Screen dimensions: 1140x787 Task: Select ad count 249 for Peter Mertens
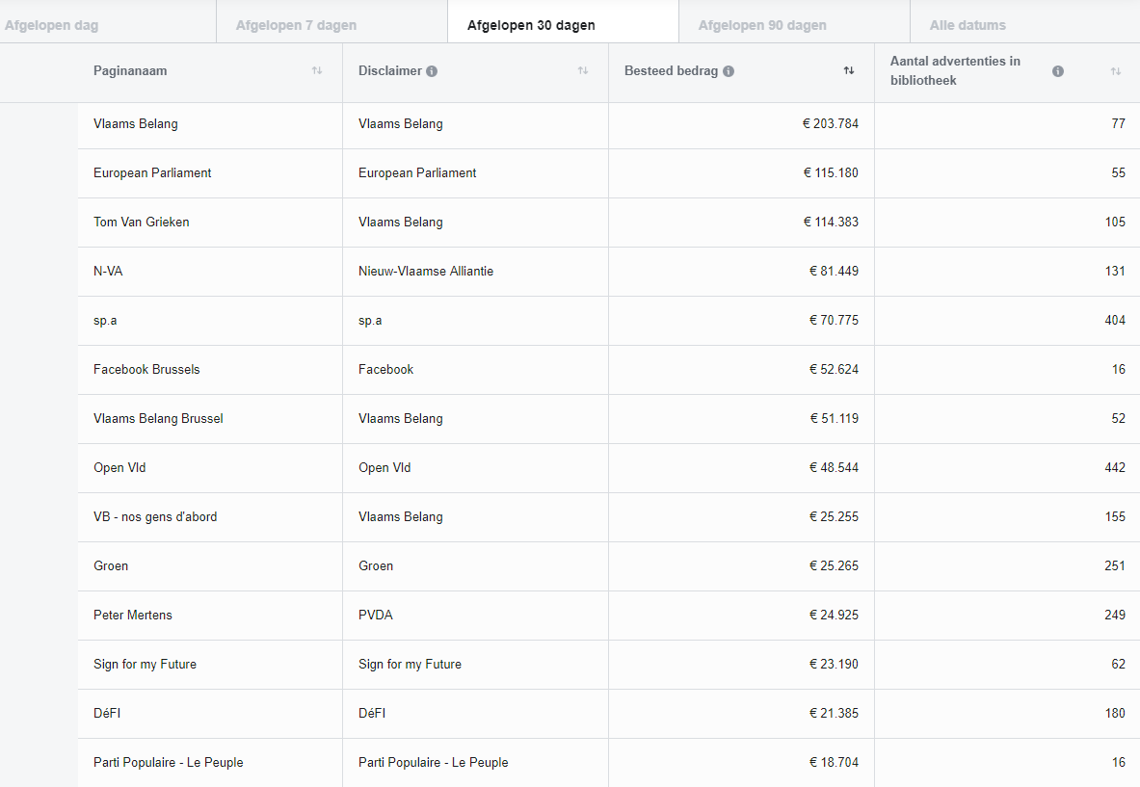1115,615
